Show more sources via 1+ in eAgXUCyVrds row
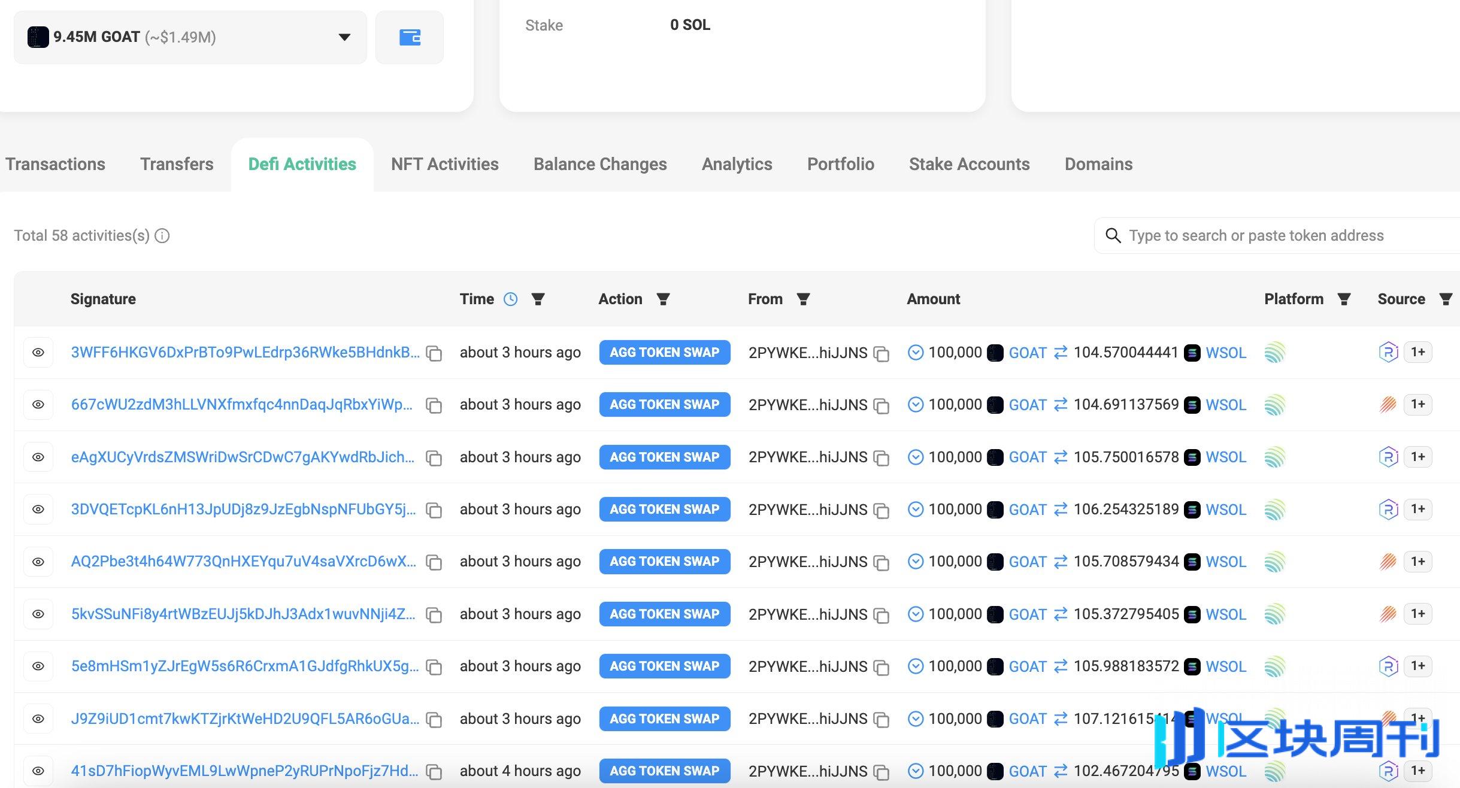The height and width of the screenshot is (788, 1460). (x=1417, y=457)
